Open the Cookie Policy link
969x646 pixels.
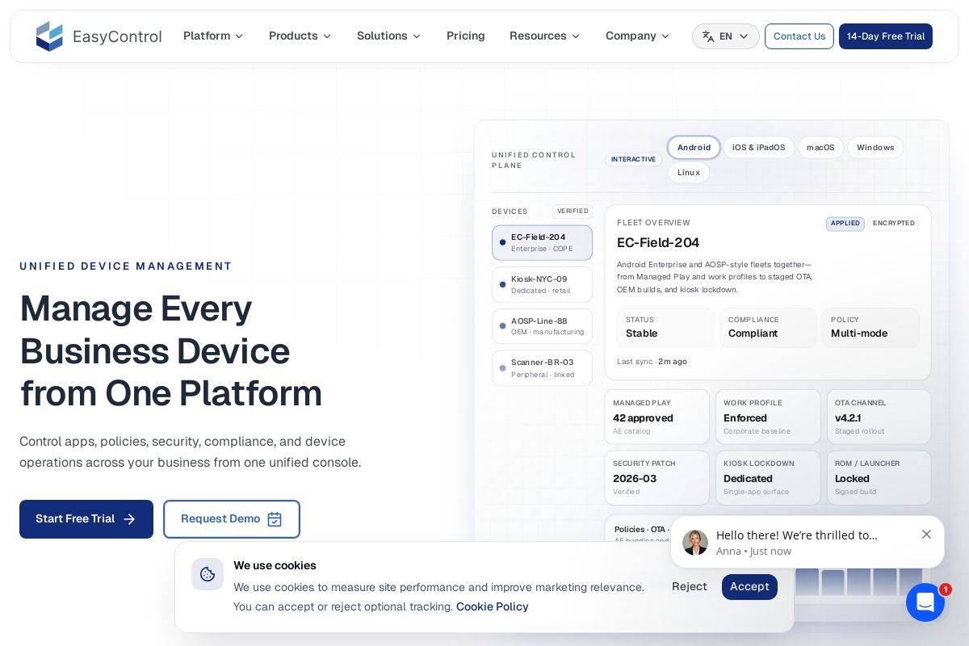pos(493,606)
